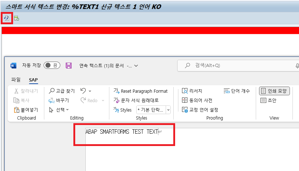This screenshot has width=299, height=171.
Task: Click 붙여넣기 (Paste) button
Action: coord(26,110)
